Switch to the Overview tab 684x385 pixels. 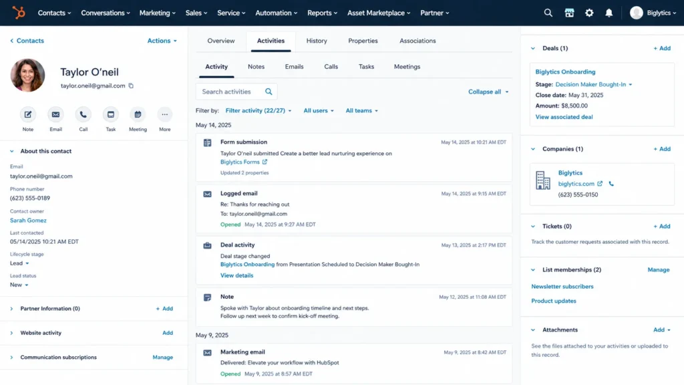point(220,41)
